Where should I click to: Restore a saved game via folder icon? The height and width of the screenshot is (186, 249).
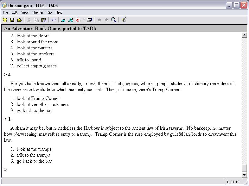[x=20, y=20]
